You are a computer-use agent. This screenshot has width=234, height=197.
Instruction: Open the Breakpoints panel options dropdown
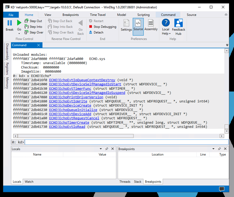point(213,149)
